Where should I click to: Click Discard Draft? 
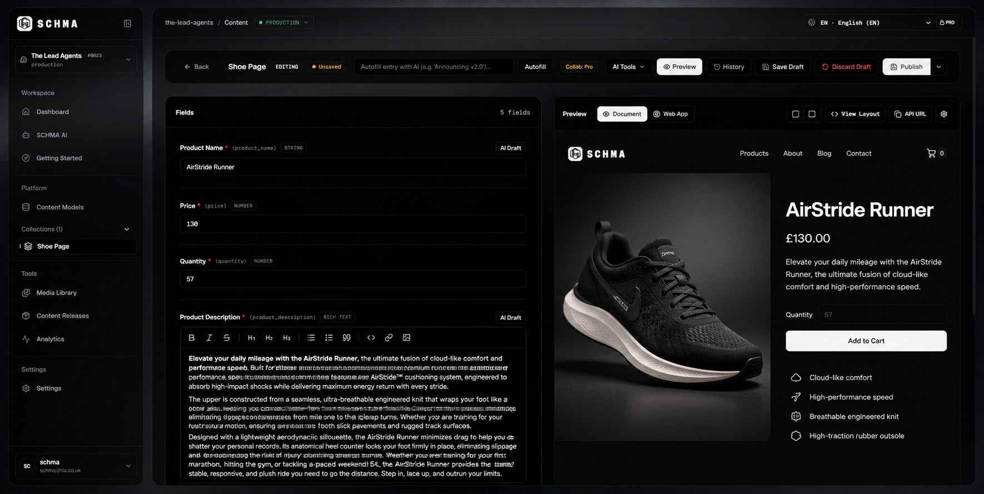point(846,67)
